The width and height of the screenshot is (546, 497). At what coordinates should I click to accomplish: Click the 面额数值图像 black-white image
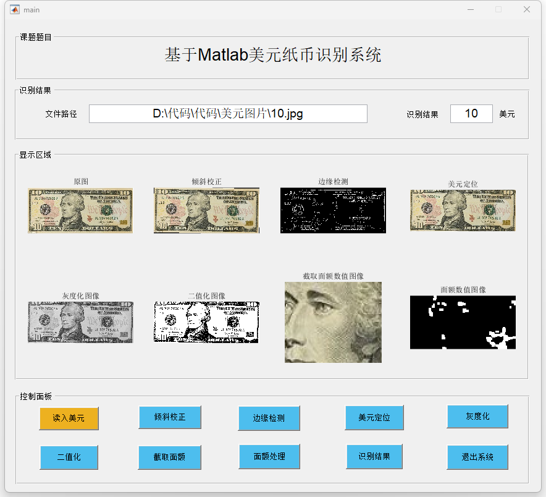[x=463, y=323]
